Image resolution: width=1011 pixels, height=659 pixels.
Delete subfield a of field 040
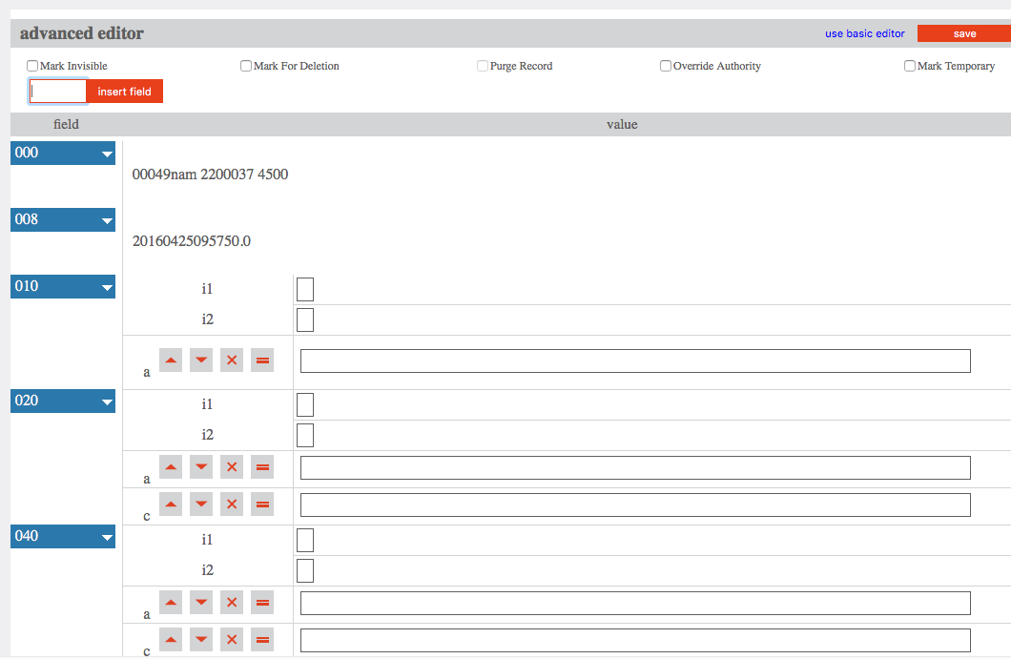(232, 603)
